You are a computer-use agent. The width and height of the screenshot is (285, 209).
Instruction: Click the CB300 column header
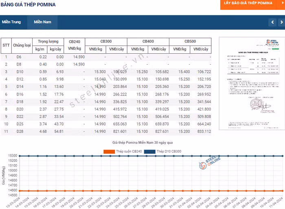[106, 41]
